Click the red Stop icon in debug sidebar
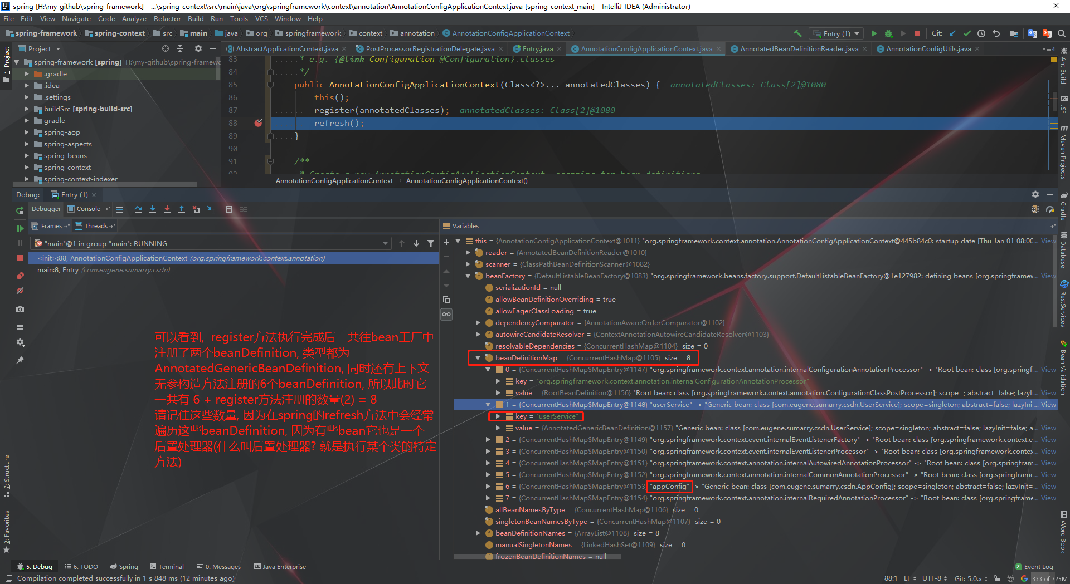Screen dimensions: 1070x584 click(x=20, y=258)
